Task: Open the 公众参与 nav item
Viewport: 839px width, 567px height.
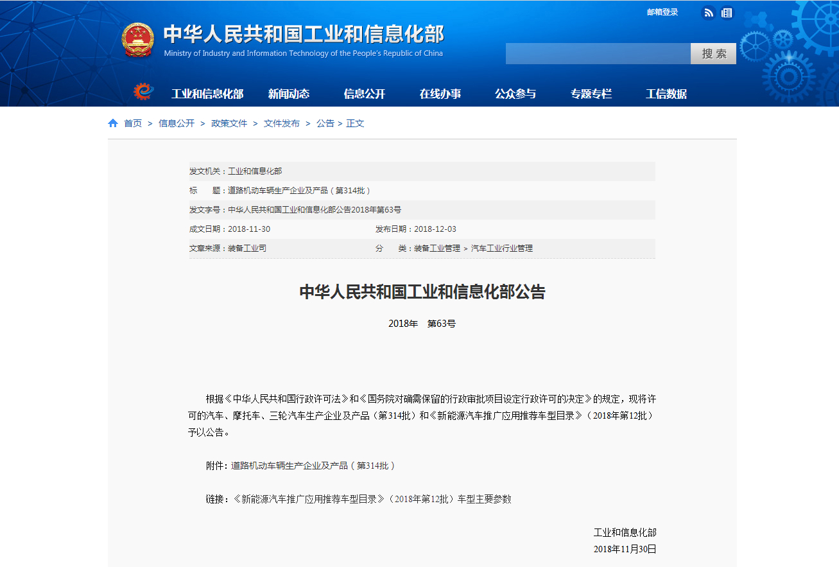Action: click(515, 94)
